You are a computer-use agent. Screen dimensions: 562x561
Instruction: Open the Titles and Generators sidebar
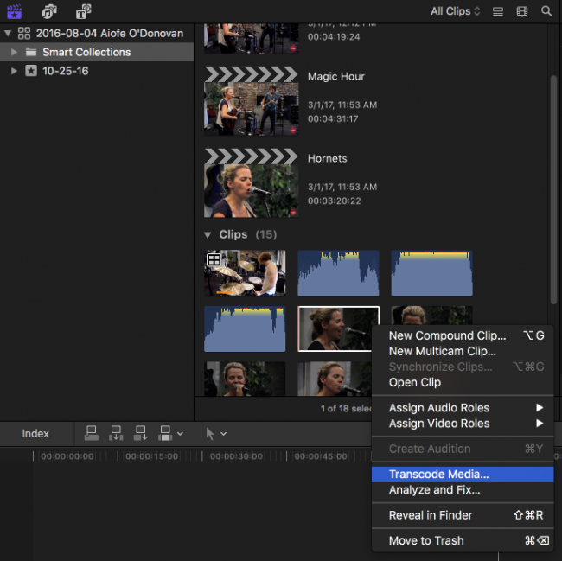[x=83, y=11]
